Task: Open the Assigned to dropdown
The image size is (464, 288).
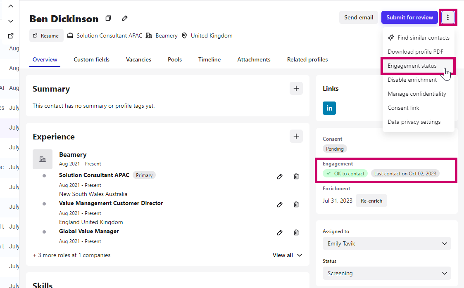Action: coord(386,243)
